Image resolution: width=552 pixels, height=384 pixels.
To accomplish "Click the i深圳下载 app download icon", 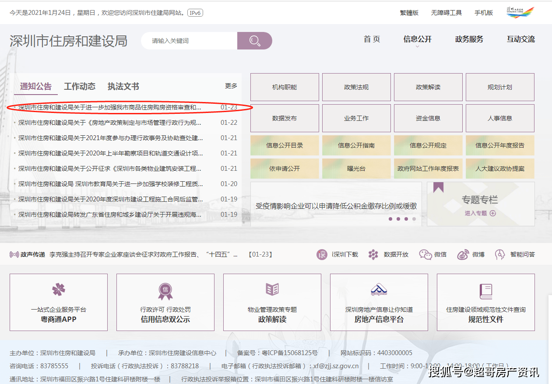I will (323, 254).
